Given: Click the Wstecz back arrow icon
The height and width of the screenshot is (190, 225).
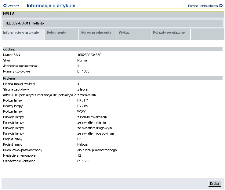Looking at the screenshot, I should [x=5, y=6].
